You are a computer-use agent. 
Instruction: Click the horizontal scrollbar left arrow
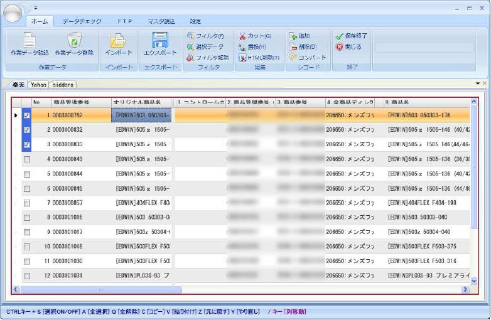(16, 290)
